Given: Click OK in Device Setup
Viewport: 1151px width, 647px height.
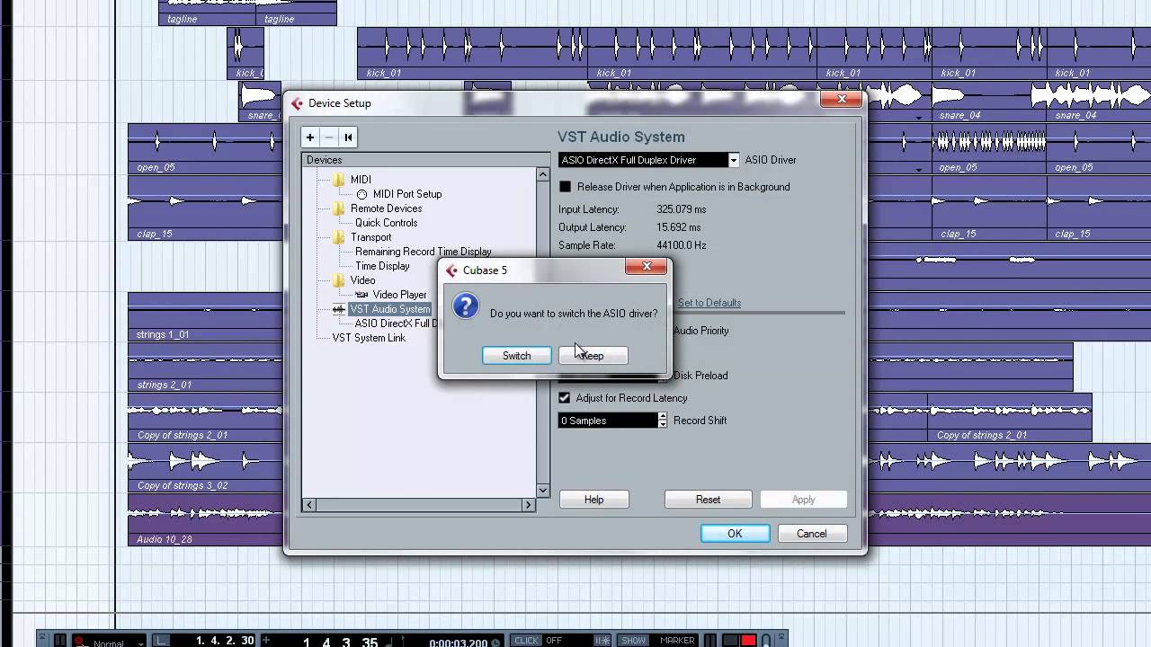Looking at the screenshot, I should click(x=735, y=534).
